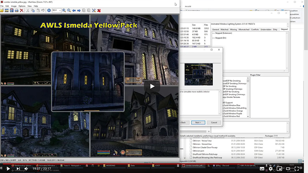Image resolution: width=308 pixels, height=173 pixels.
Task: Open the Image menu in IrfanView
Action: (x=14, y=6)
